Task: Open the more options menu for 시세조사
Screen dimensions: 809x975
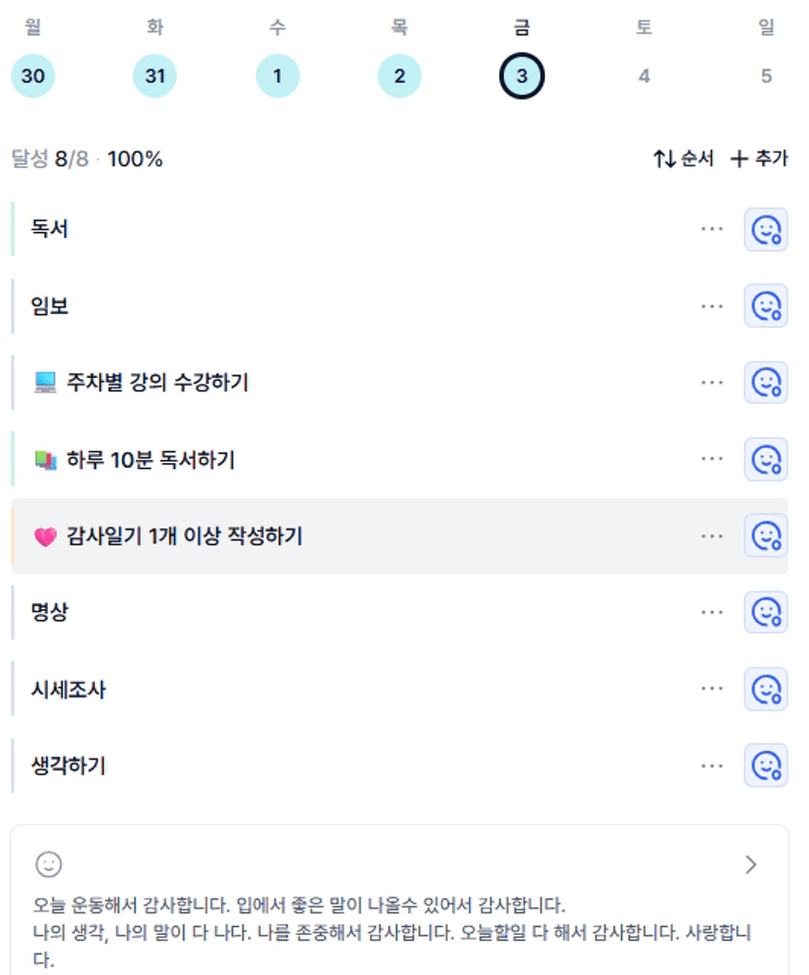Action: click(712, 688)
